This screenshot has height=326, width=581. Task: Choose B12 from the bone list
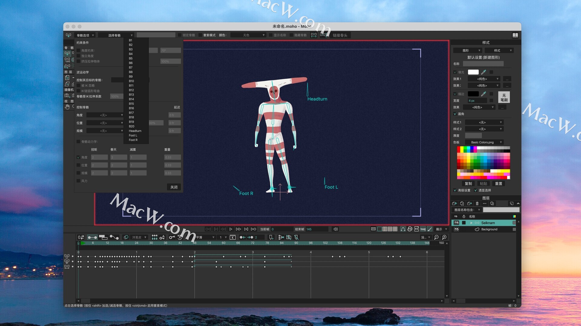[136, 90]
